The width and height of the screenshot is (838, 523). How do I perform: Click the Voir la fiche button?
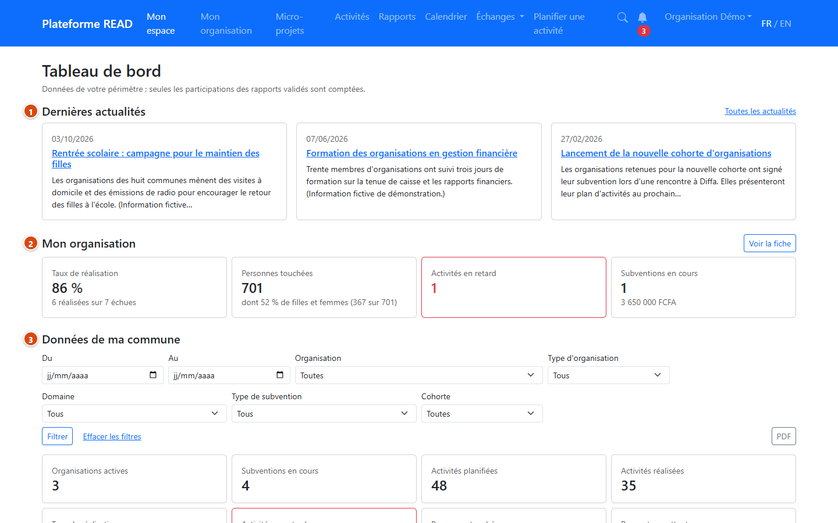pyautogui.click(x=769, y=243)
